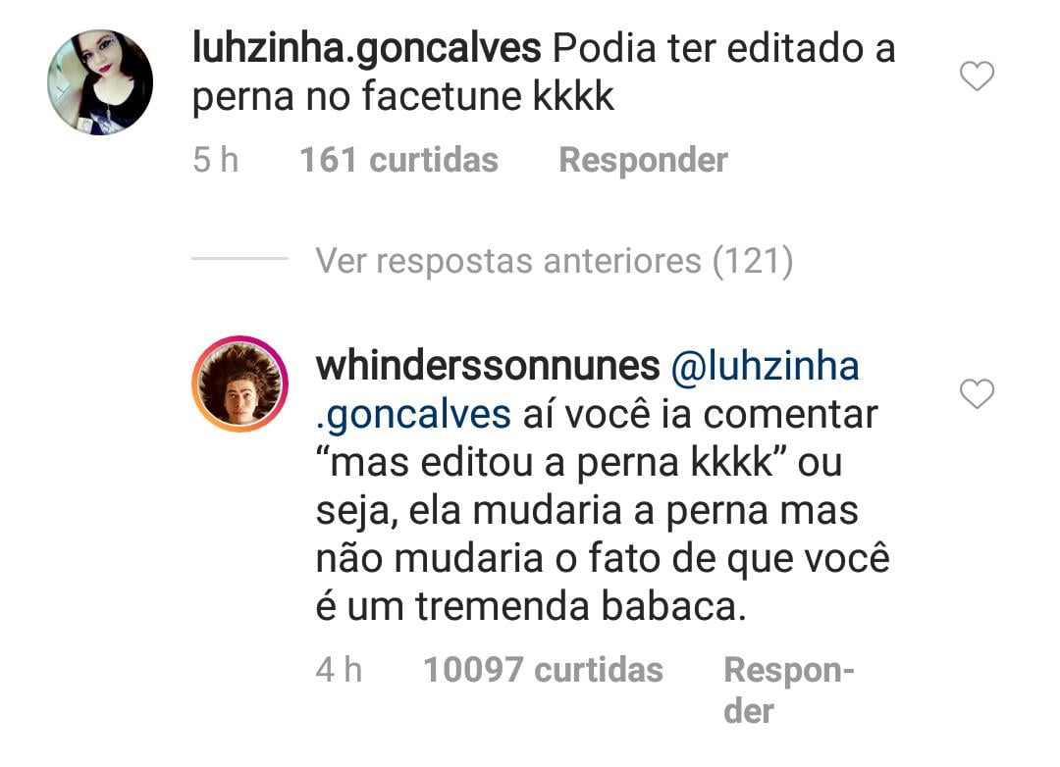Click the word 'facetune' in the first comment
1060x767 pixels.
pos(442,97)
